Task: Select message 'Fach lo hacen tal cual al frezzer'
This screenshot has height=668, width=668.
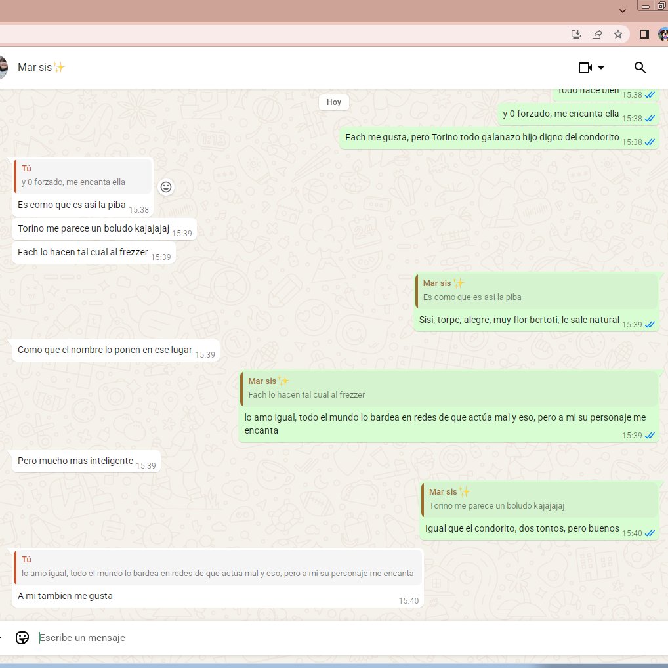Action: coord(94,253)
